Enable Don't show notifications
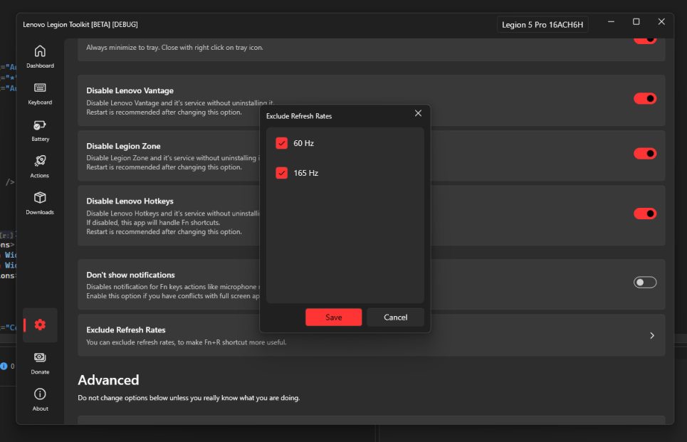 pos(644,282)
